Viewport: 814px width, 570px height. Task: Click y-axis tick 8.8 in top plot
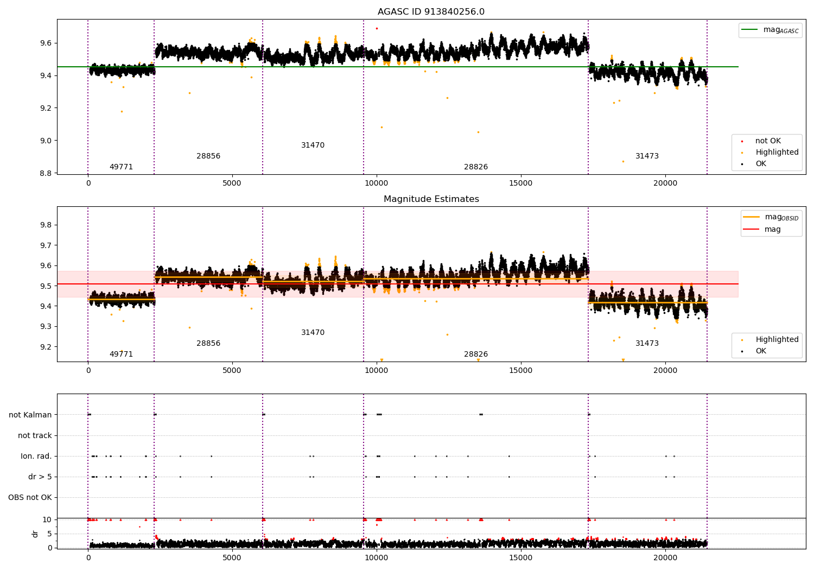pos(46,174)
